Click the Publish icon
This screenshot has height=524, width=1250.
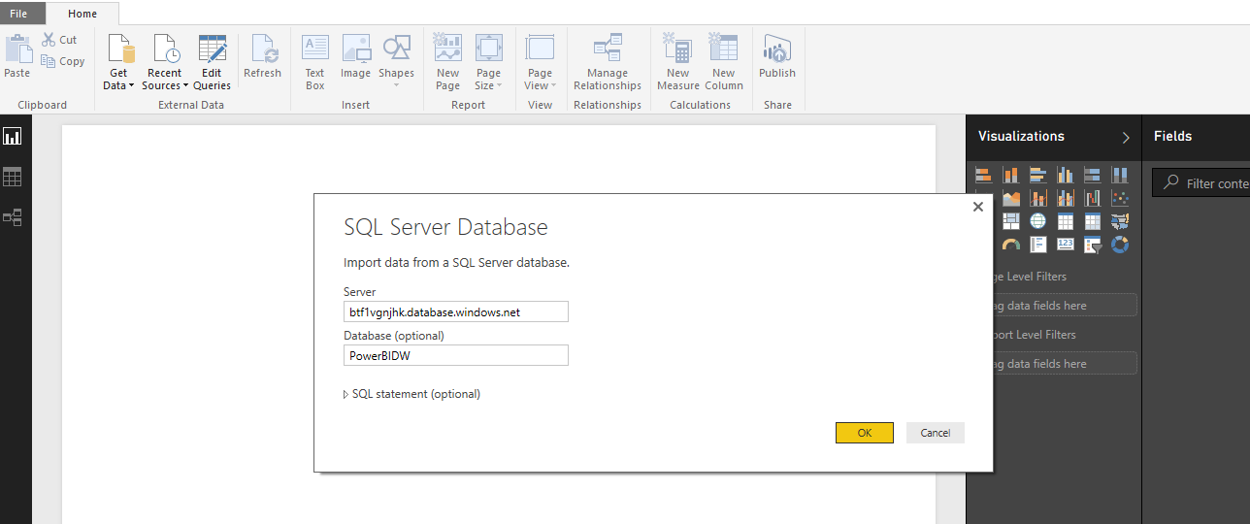coord(777,56)
